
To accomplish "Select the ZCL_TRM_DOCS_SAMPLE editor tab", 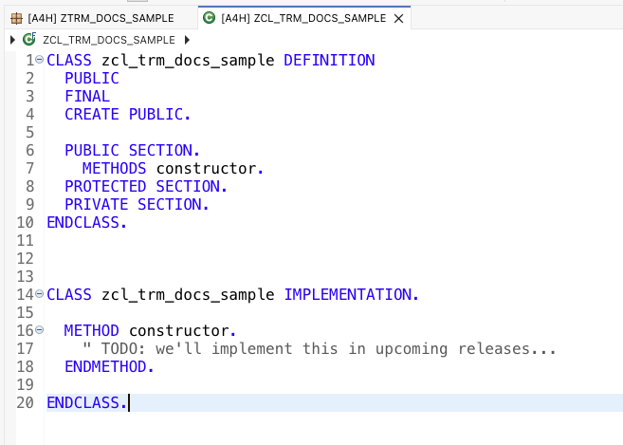I will (x=303, y=18).
